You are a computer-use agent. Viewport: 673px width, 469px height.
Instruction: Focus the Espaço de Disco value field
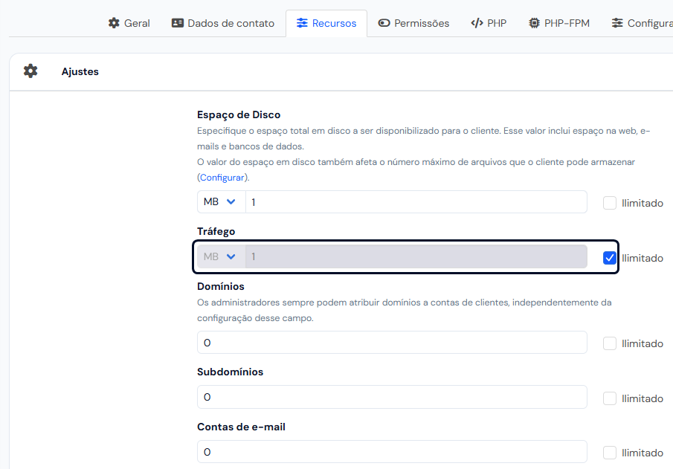(x=416, y=202)
